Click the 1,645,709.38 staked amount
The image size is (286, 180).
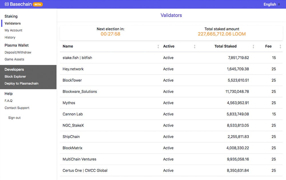[238, 69]
